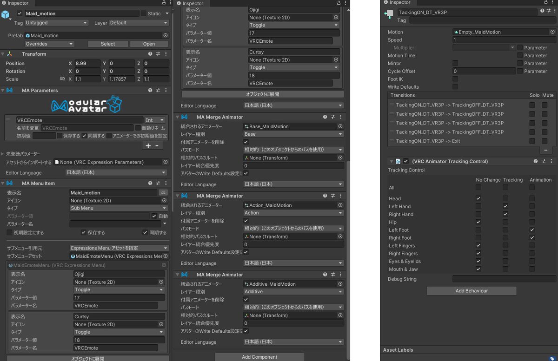Viewport: 558px width, 361px height.
Task: Open help for VRC Animator Tracking Control
Action: 537,161
